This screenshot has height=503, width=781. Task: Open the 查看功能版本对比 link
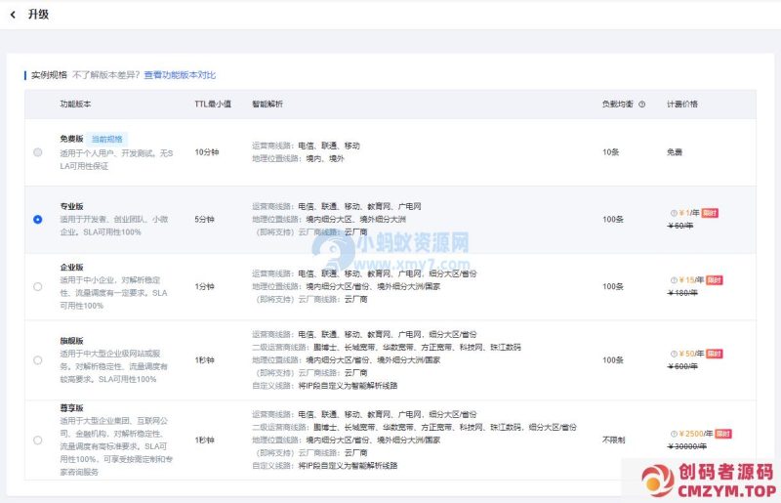click(180, 75)
